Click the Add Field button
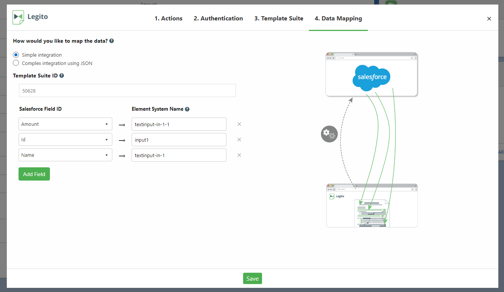The width and height of the screenshot is (504, 292). coord(34,174)
